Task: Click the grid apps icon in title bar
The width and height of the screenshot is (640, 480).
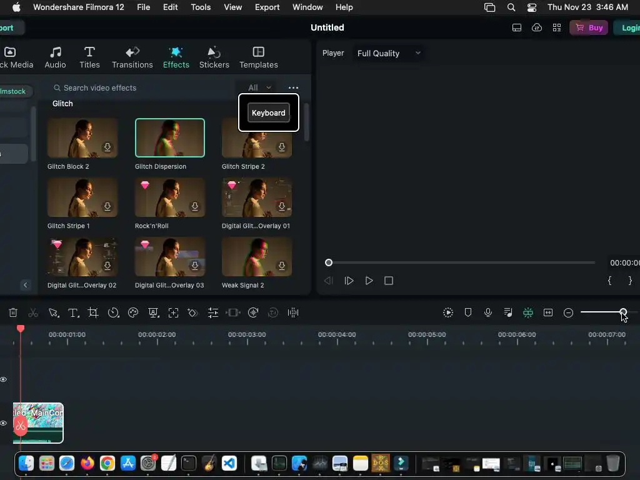Action: 557,27
